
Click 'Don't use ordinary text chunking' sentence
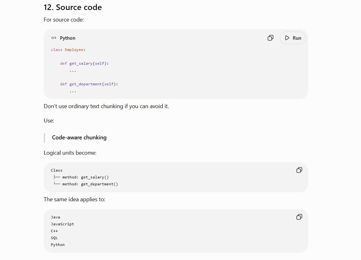pos(106,106)
